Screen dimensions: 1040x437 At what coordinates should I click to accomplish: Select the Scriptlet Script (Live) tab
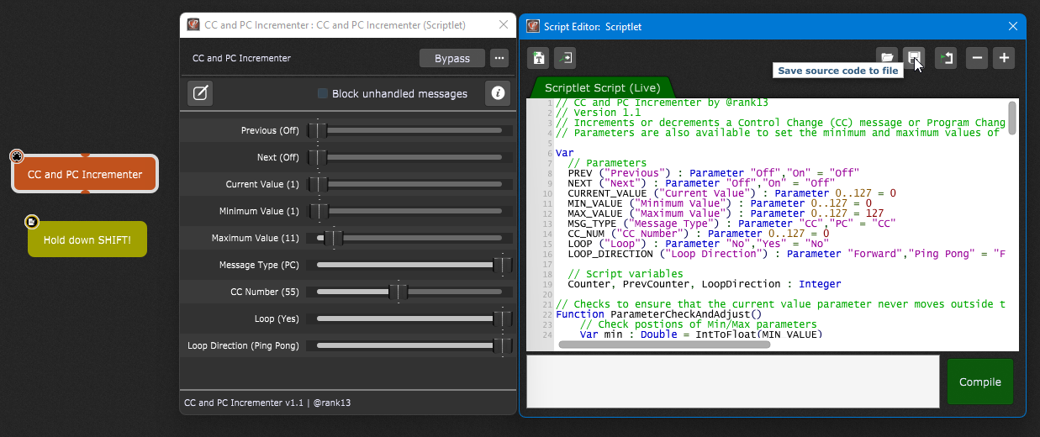(602, 87)
